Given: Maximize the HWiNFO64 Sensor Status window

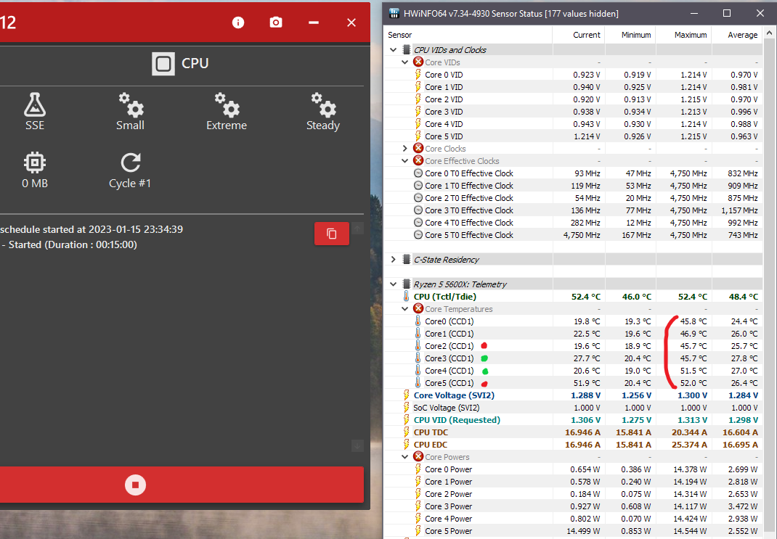Looking at the screenshot, I should pos(726,13).
